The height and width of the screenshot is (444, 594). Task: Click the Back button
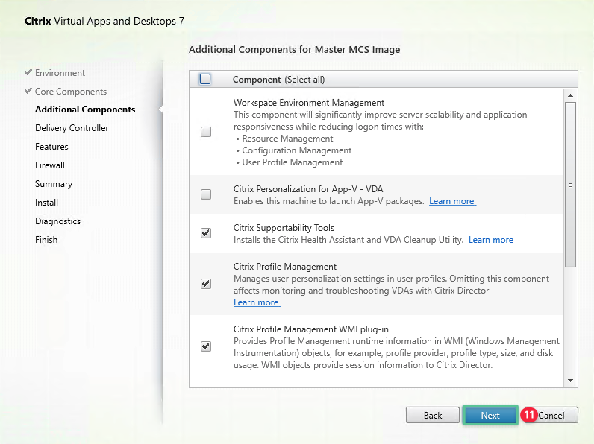433,415
